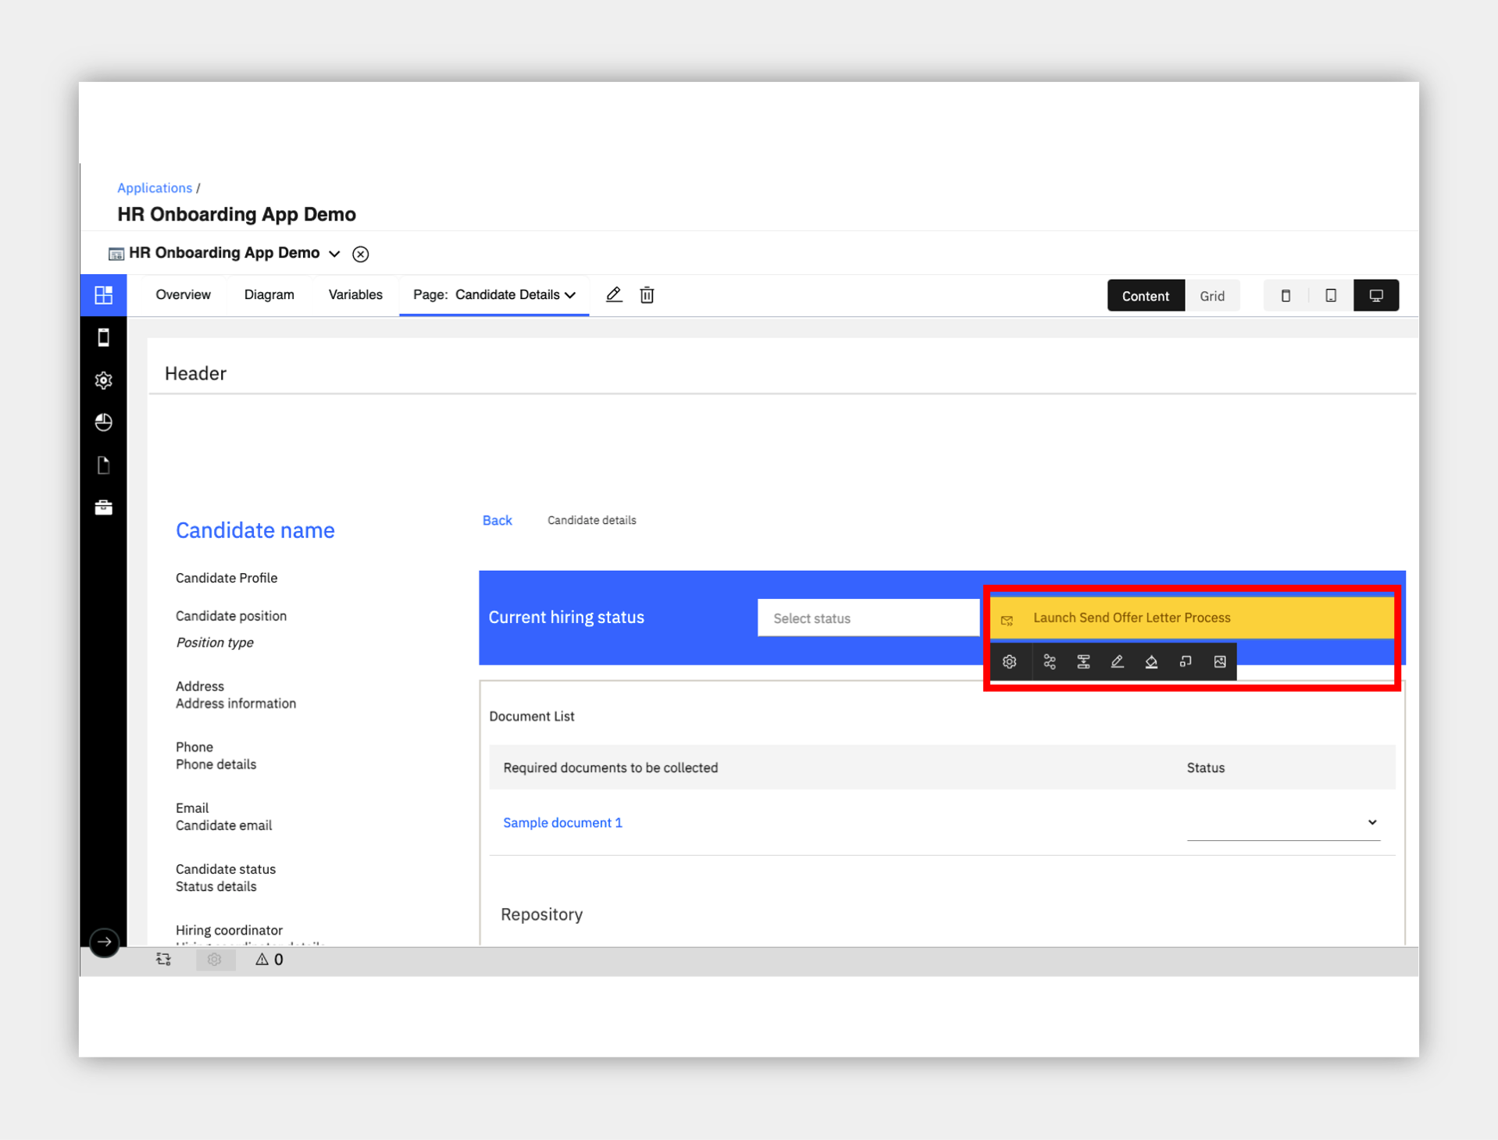Screen dimensions: 1498x1140
Task: Go to the Variables tab
Action: coord(355,295)
